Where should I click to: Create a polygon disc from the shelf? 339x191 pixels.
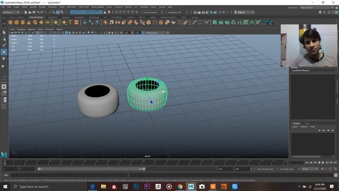47,22
